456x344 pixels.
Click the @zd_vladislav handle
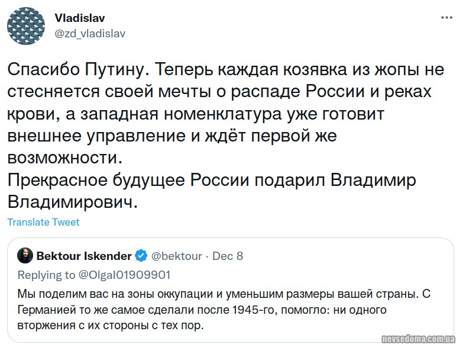click(x=90, y=33)
